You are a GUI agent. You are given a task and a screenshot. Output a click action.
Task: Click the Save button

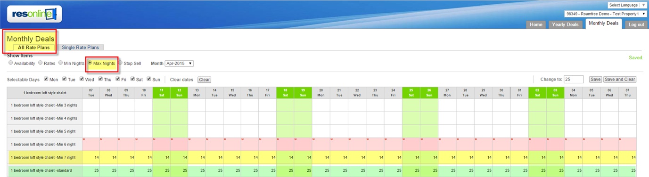click(x=595, y=80)
